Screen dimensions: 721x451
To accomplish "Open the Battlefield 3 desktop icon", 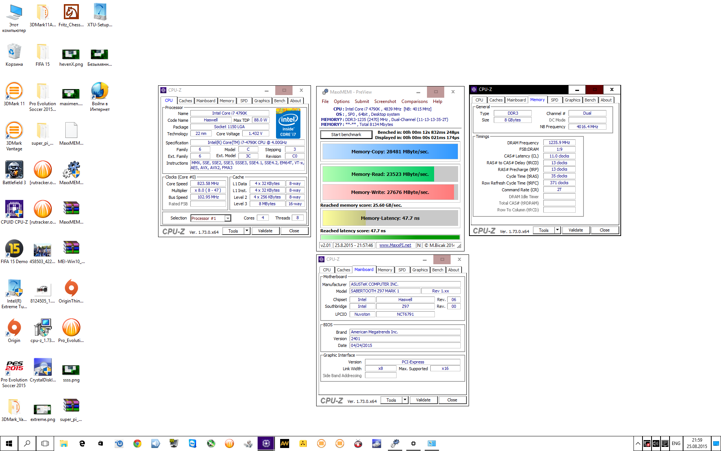I will [x=14, y=173].
